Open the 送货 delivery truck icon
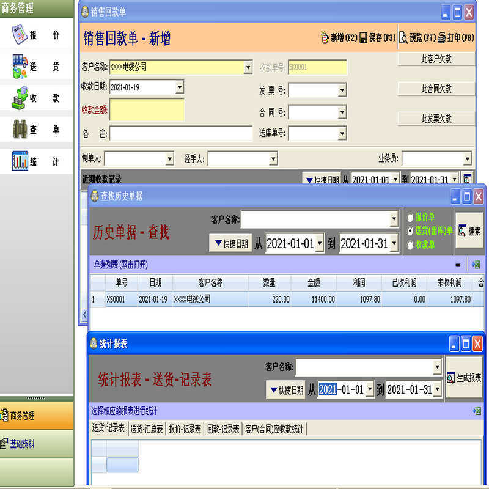This screenshot has height=489, width=489. tap(20, 66)
